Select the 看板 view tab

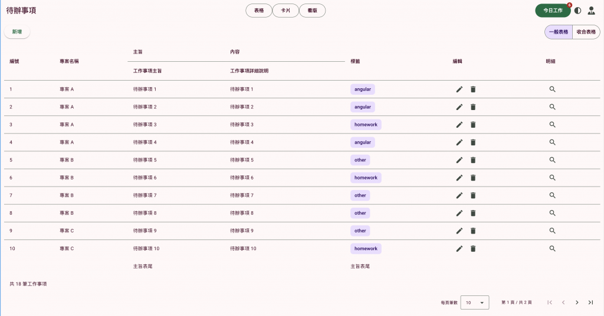point(313,11)
